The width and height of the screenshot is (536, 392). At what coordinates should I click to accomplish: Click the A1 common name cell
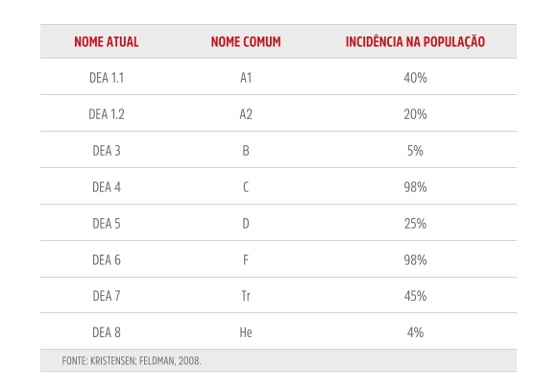point(246,78)
